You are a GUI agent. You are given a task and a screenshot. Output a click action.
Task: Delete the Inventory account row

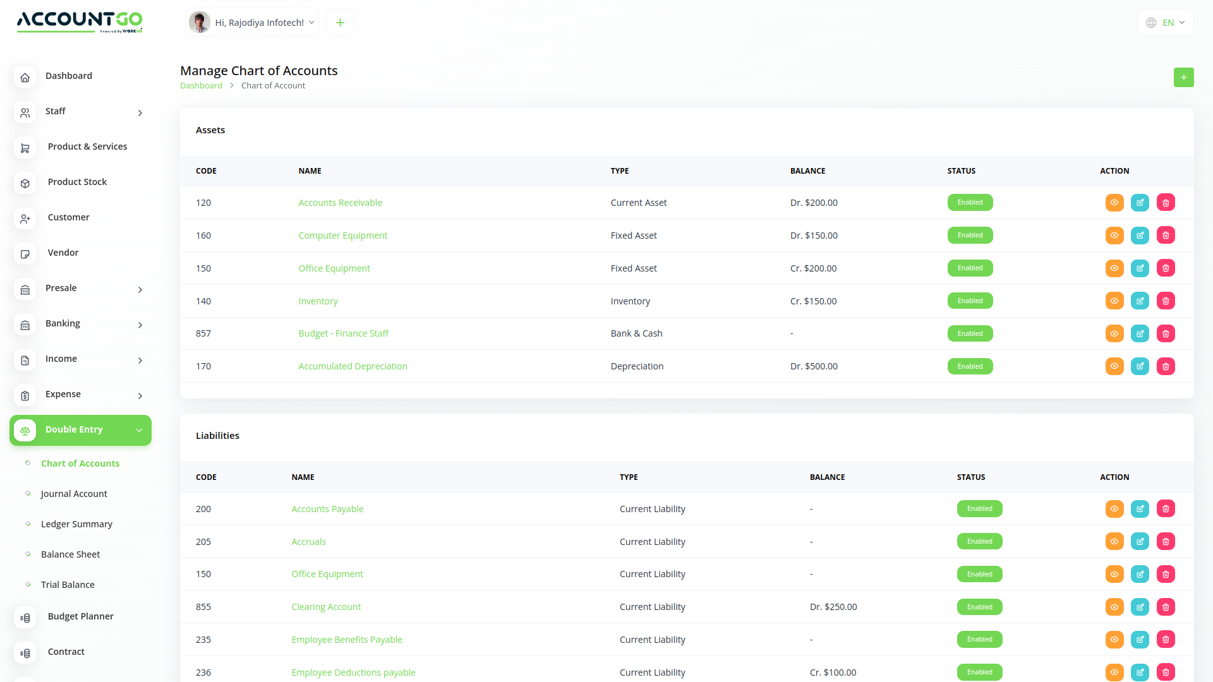click(1166, 301)
